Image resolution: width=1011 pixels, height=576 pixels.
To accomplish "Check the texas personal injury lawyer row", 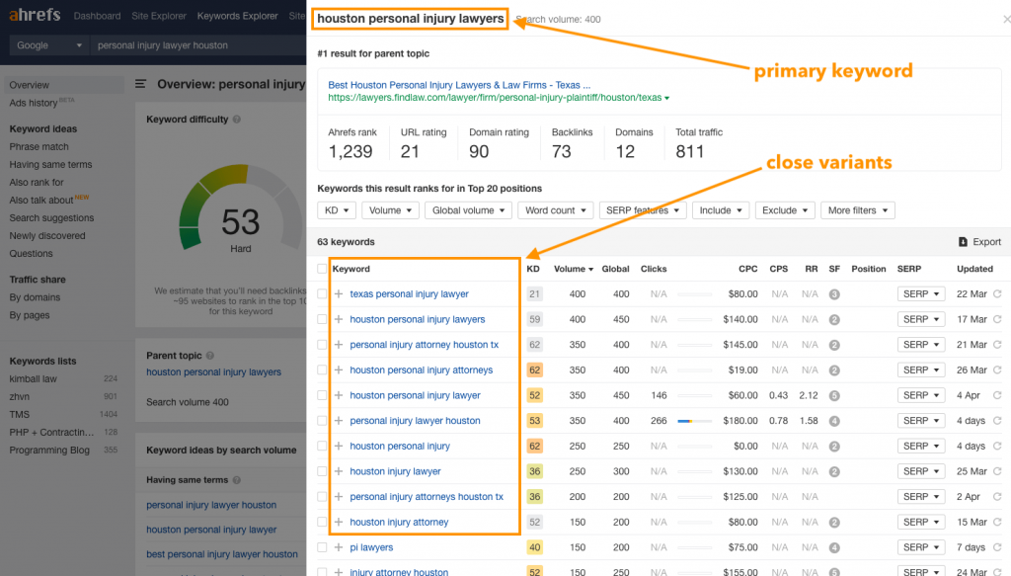I will point(322,293).
